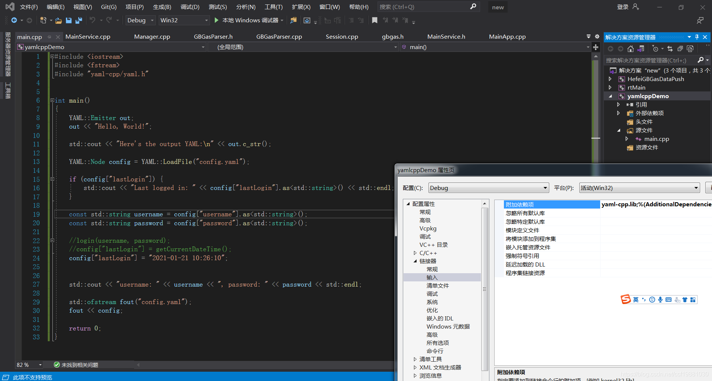Switch to the GBGasParser.cpp tab

coord(279,36)
